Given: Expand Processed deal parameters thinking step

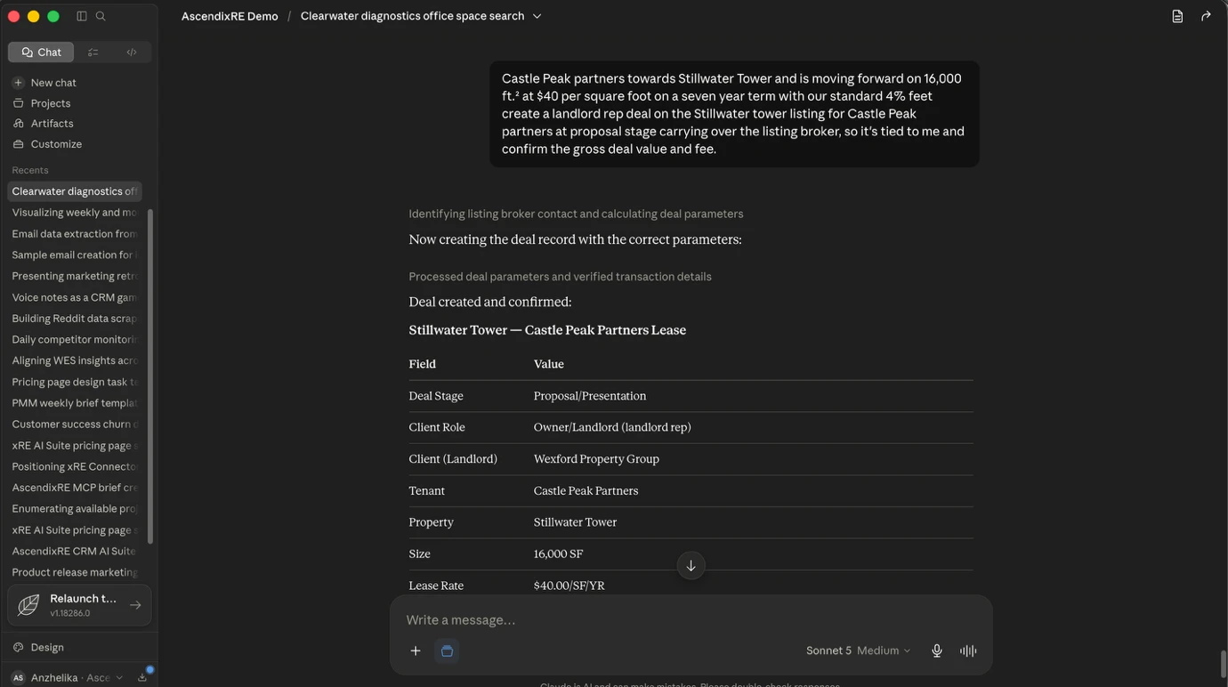Looking at the screenshot, I should point(560,277).
